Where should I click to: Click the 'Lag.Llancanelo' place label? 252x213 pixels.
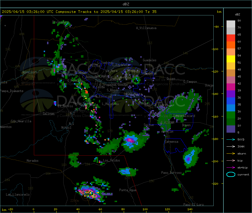tap(18, 195)
